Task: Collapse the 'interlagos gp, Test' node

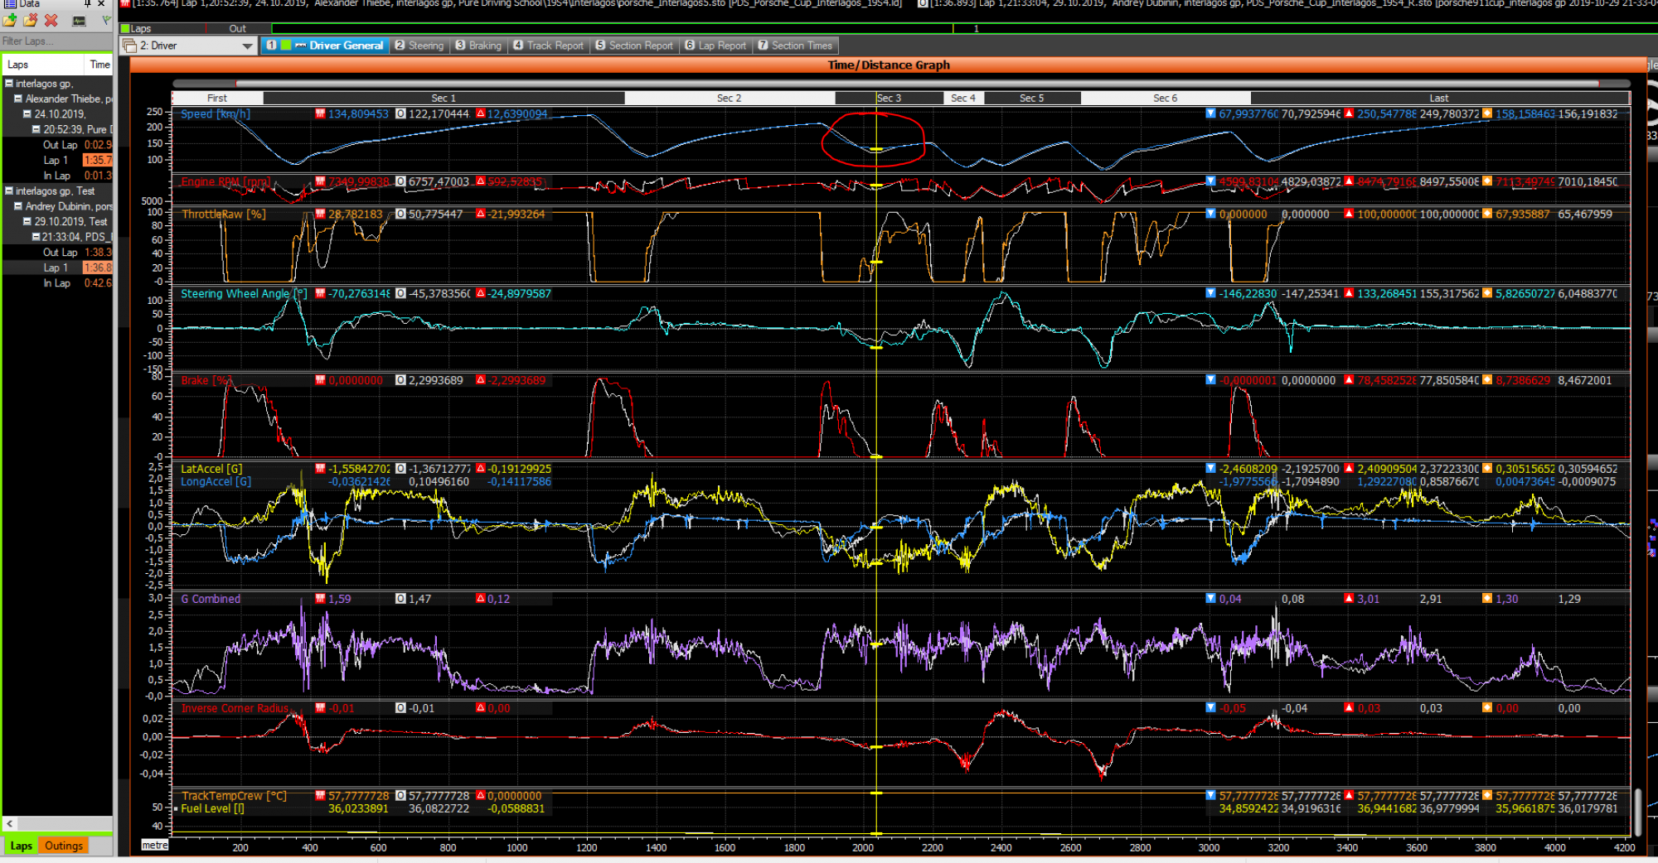Action: coord(8,190)
